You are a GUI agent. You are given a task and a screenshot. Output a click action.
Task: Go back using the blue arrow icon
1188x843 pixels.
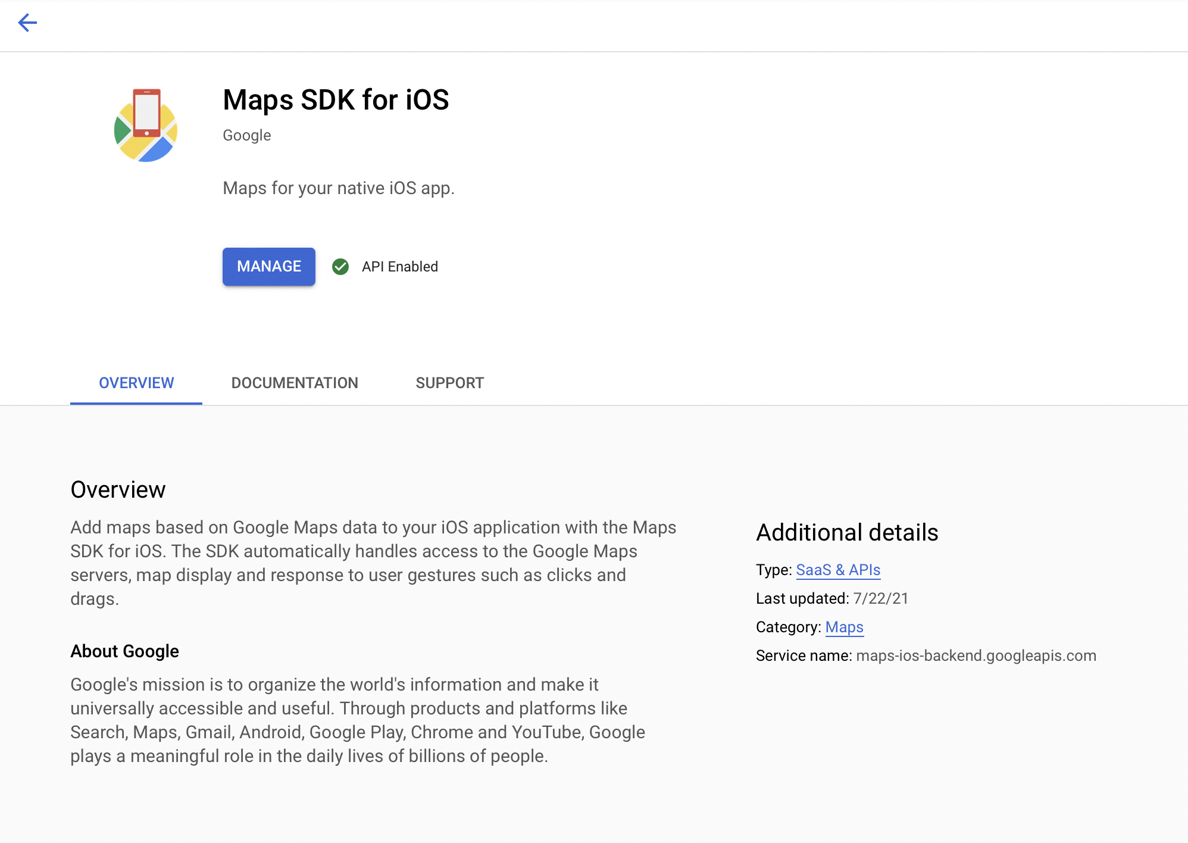pos(27,23)
